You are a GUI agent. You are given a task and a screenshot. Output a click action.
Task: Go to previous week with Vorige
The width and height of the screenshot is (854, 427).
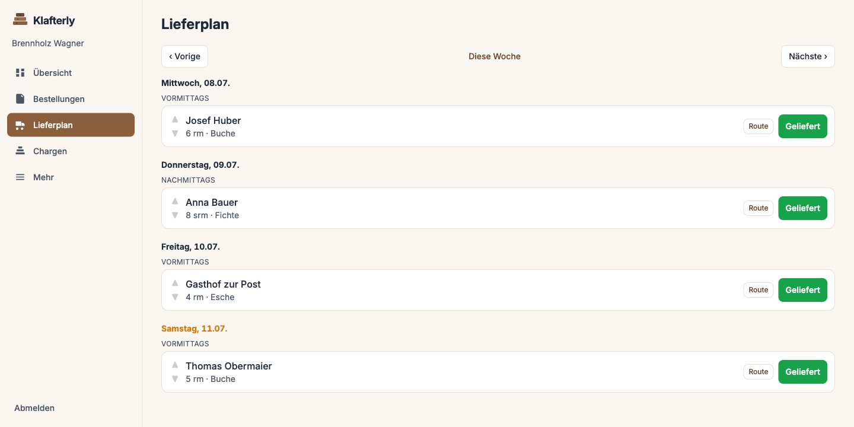(184, 56)
